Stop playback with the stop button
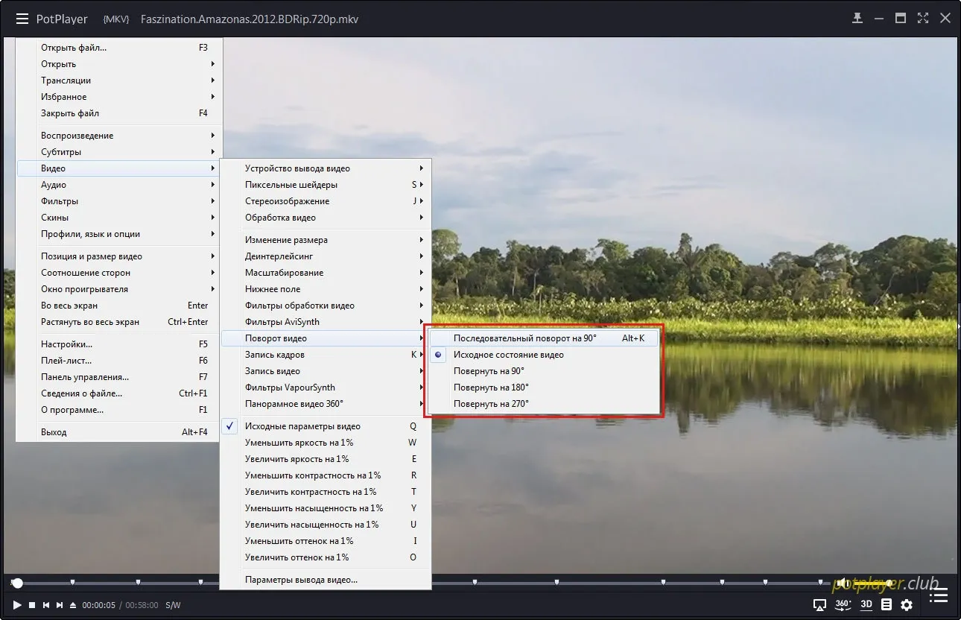The width and height of the screenshot is (961, 620). pyautogui.click(x=32, y=605)
